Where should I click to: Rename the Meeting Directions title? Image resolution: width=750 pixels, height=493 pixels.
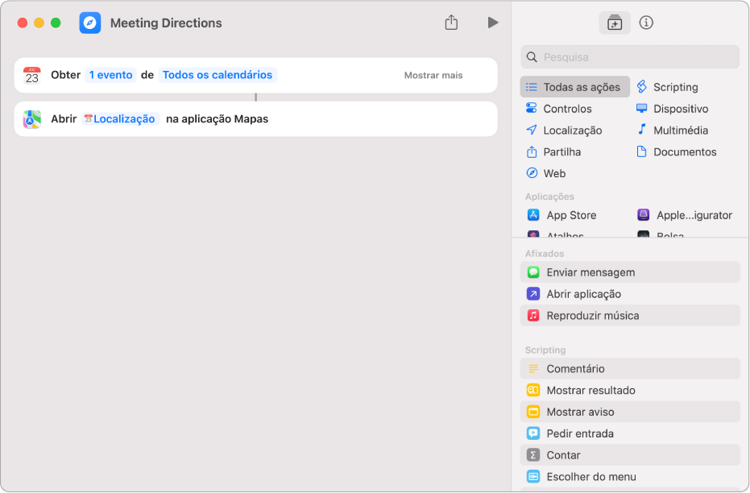(166, 23)
